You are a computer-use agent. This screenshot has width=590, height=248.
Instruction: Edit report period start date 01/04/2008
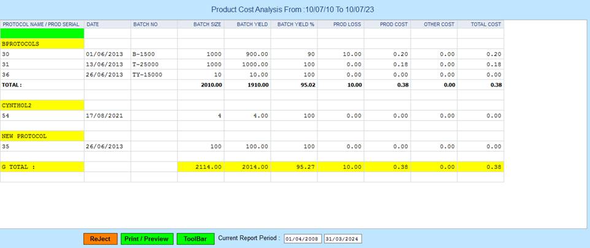(303, 239)
